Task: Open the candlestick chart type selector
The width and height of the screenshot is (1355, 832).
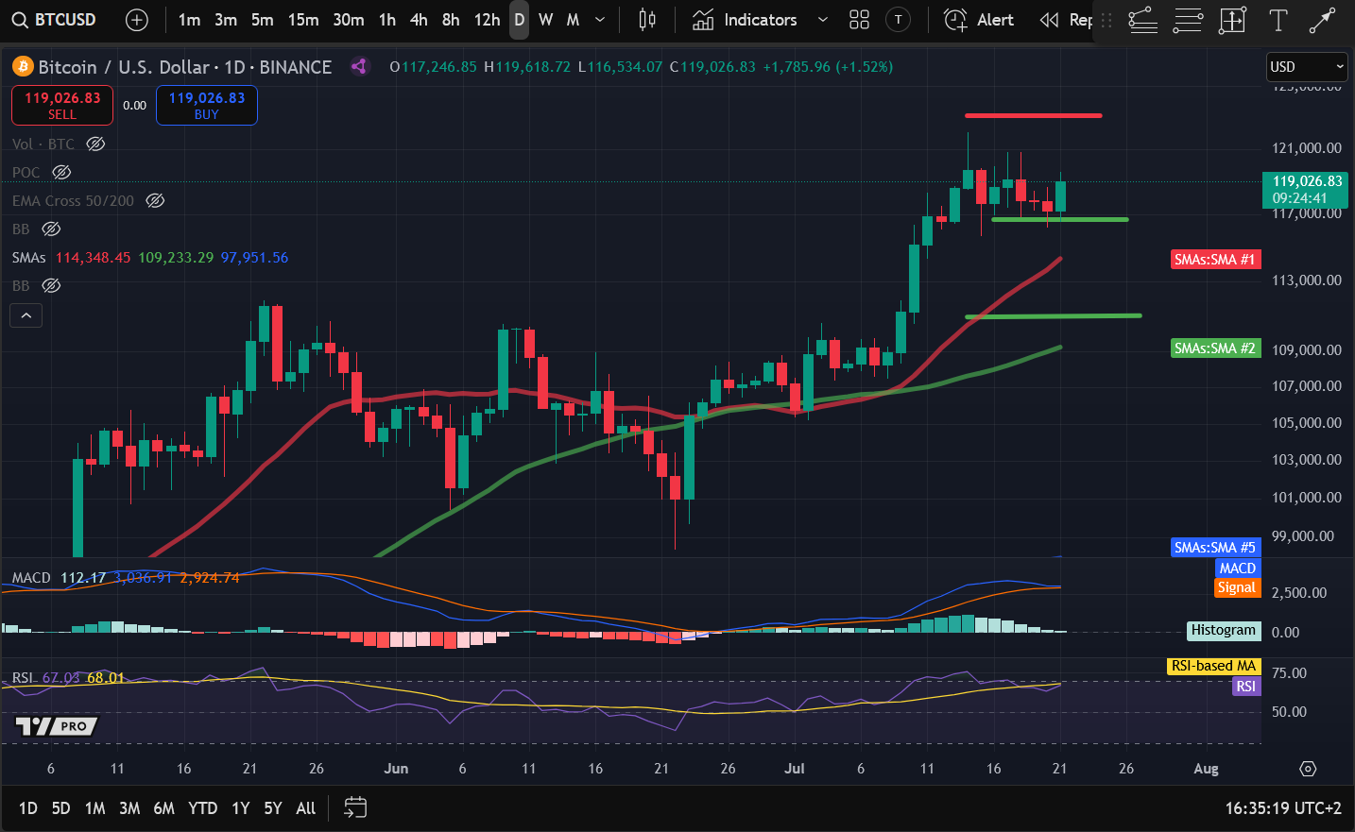Action: tap(647, 20)
